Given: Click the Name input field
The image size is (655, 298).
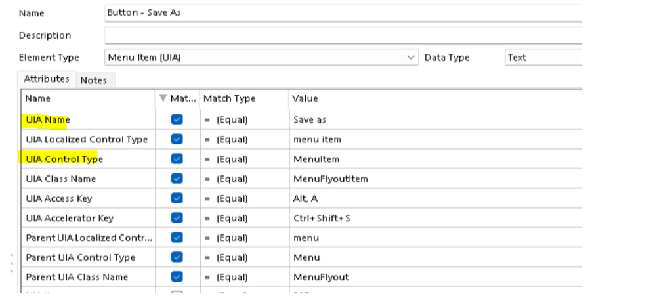Looking at the screenshot, I should coord(341,12).
